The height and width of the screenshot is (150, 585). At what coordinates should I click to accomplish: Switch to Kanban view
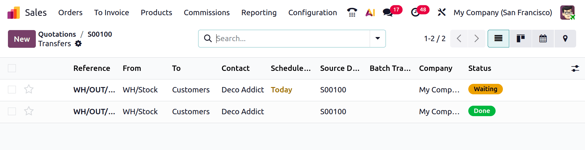coord(521,39)
